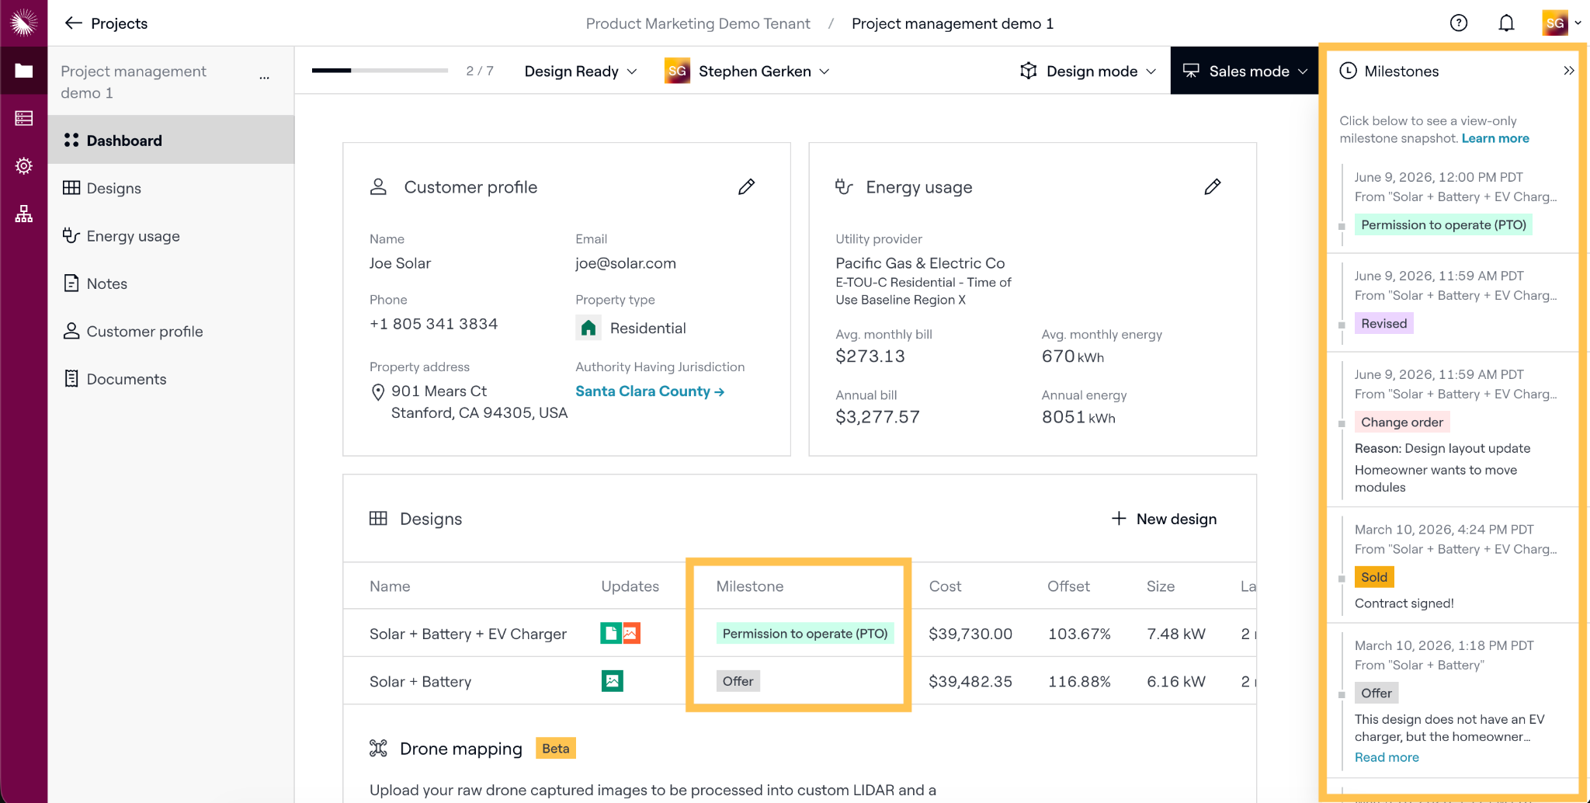Image resolution: width=1590 pixels, height=803 pixels.
Task: Open project more options ellipsis
Action: [265, 78]
